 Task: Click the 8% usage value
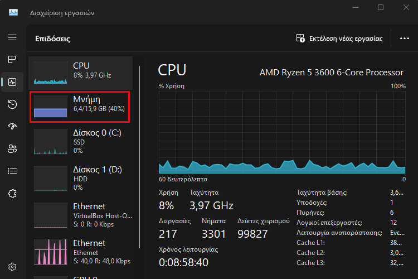click(166, 205)
